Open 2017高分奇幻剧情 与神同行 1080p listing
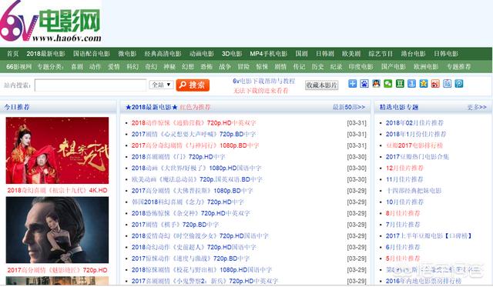Viewport: 493px width, 287px height. [195, 145]
